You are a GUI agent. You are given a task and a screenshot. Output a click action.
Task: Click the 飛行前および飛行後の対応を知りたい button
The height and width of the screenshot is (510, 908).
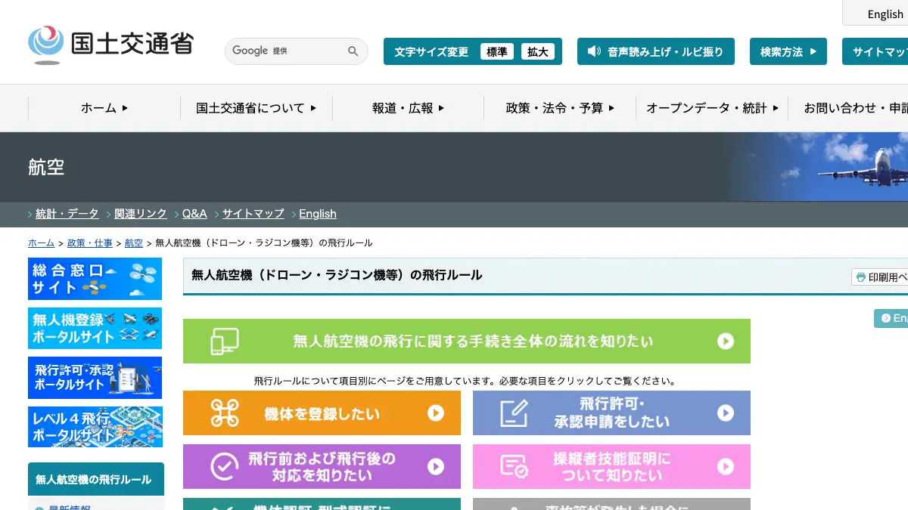coord(322,467)
